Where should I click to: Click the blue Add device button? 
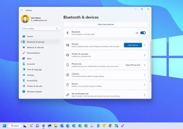click(133, 45)
